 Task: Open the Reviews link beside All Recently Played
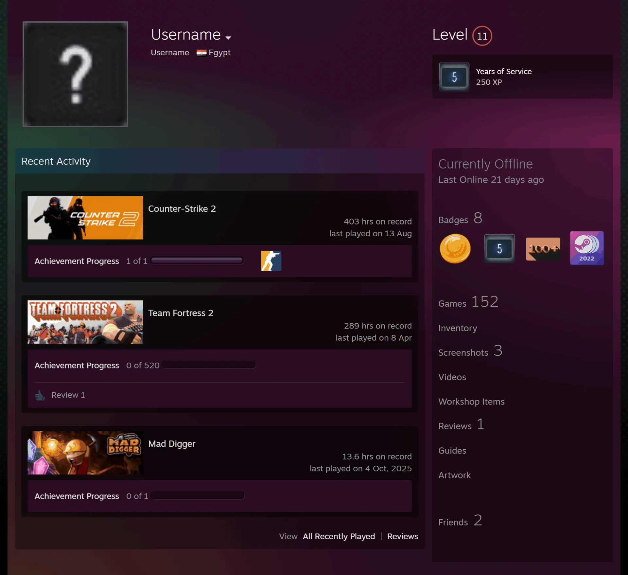pos(403,536)
